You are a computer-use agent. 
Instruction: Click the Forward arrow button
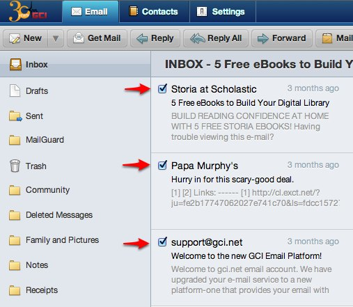(x=282, y=38)
